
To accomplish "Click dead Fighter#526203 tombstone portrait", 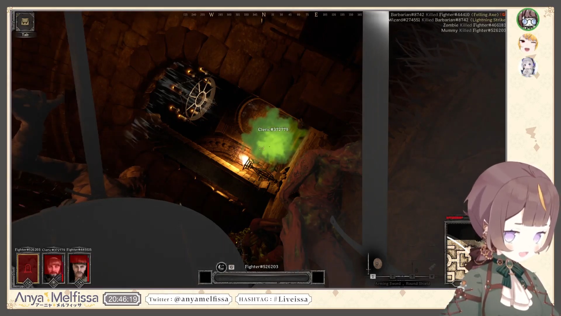I will (x=28, y=269).
